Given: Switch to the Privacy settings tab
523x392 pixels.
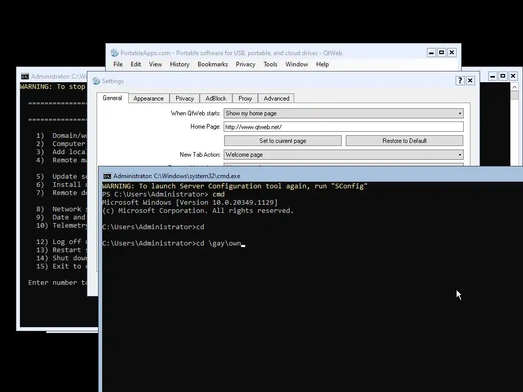Looking at the screenshot, I should [184, 99].
